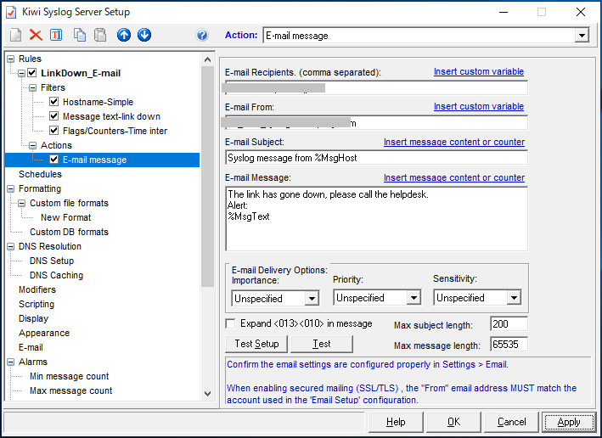Screen dimensions: 602x438
Task: Click the Test button
Action: [321, 344]
